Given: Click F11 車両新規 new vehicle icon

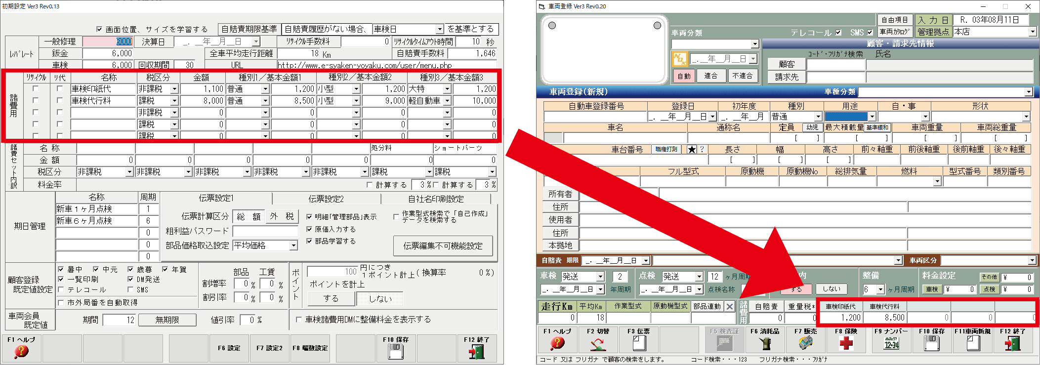Looking at the screenshot, I should (972, 339).
